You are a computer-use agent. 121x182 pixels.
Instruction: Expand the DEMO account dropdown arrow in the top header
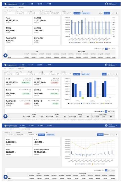116,4
